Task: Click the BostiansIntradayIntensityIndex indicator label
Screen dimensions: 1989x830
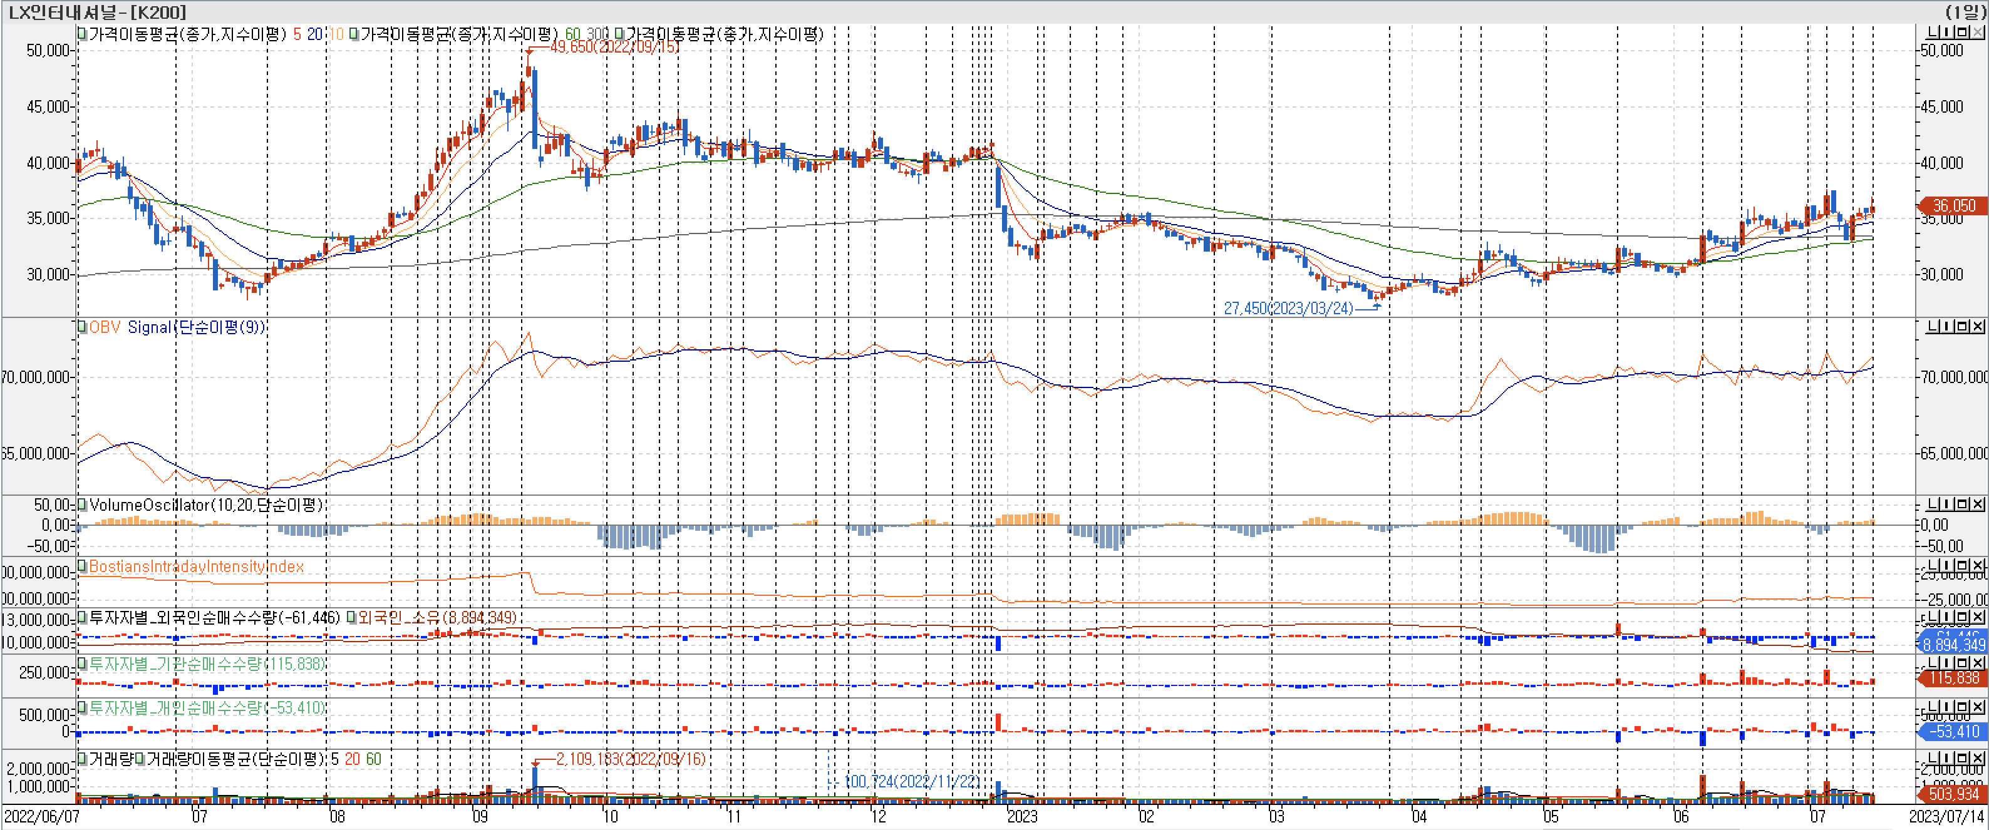Action: (x=196, y=566)
